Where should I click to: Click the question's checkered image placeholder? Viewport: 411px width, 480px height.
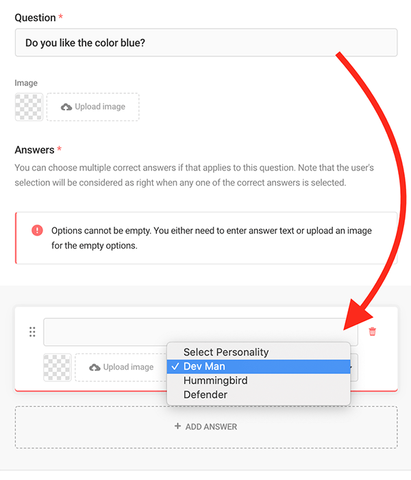click(x=29, y=107)
